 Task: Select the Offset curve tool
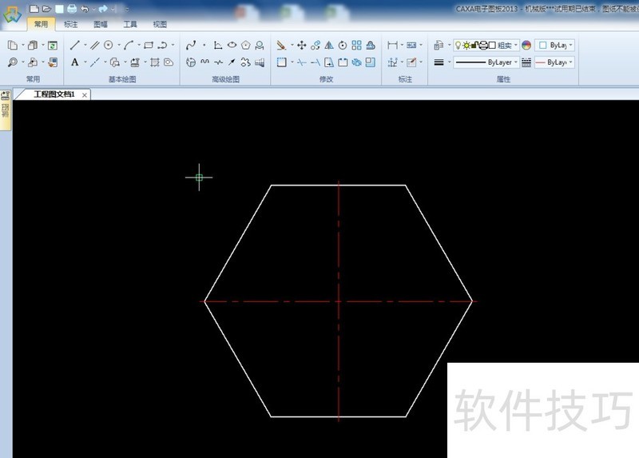coord(371,46)
